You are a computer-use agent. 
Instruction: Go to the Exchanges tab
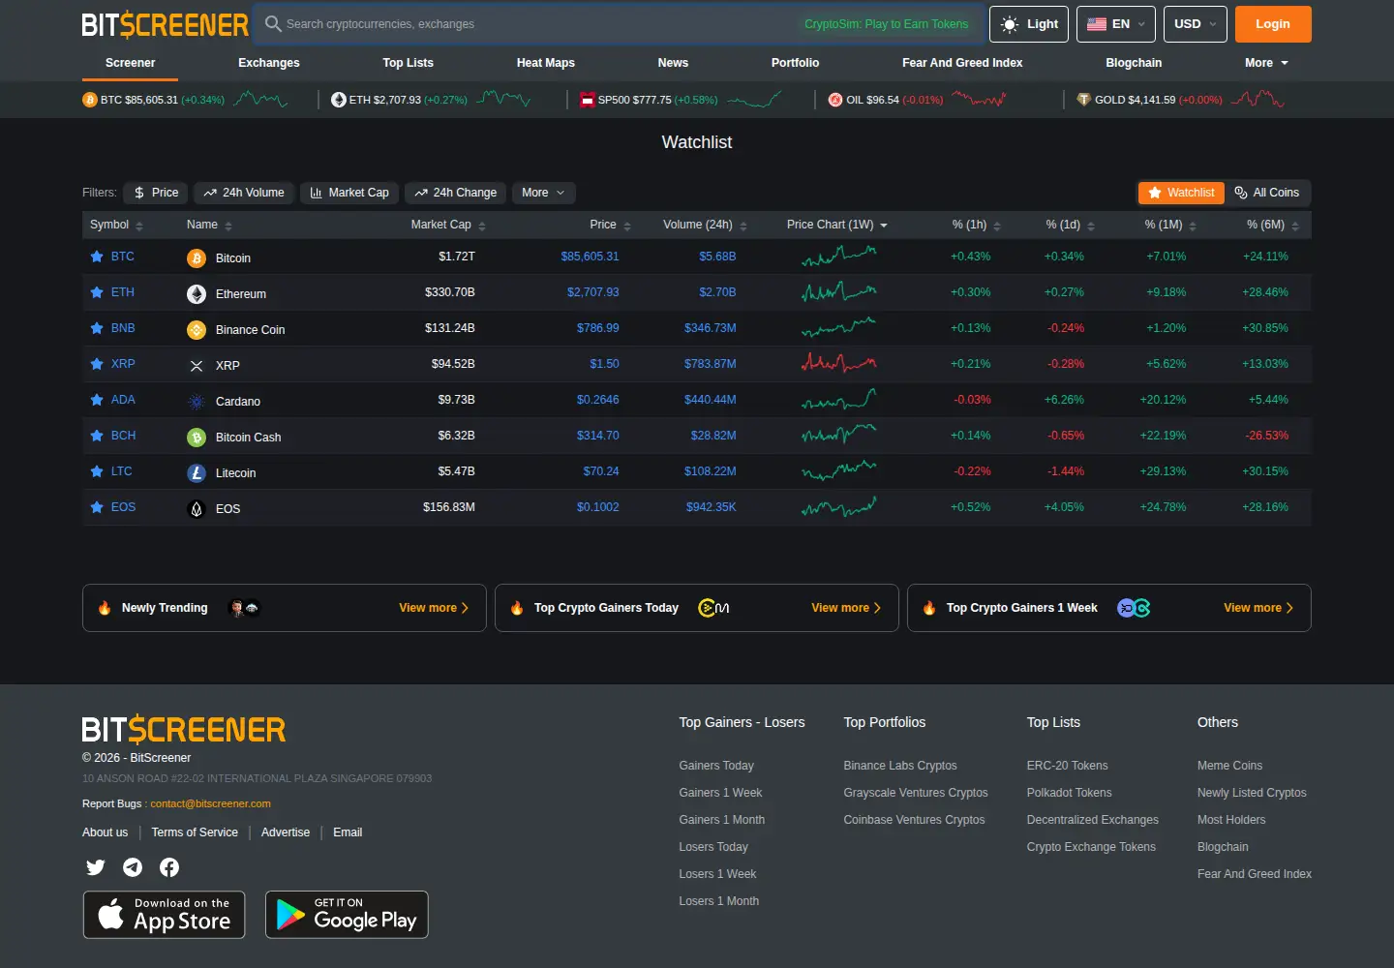(269, 63)
